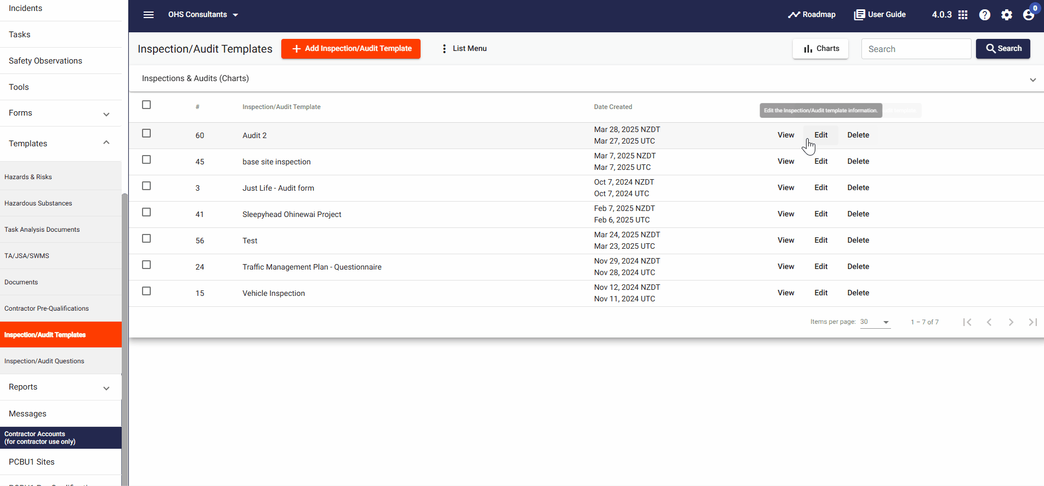Delete the Vehicle Inspection template
Image resolution: width=1044 pixels, height=486 pixels.
(x=858, y=293)
